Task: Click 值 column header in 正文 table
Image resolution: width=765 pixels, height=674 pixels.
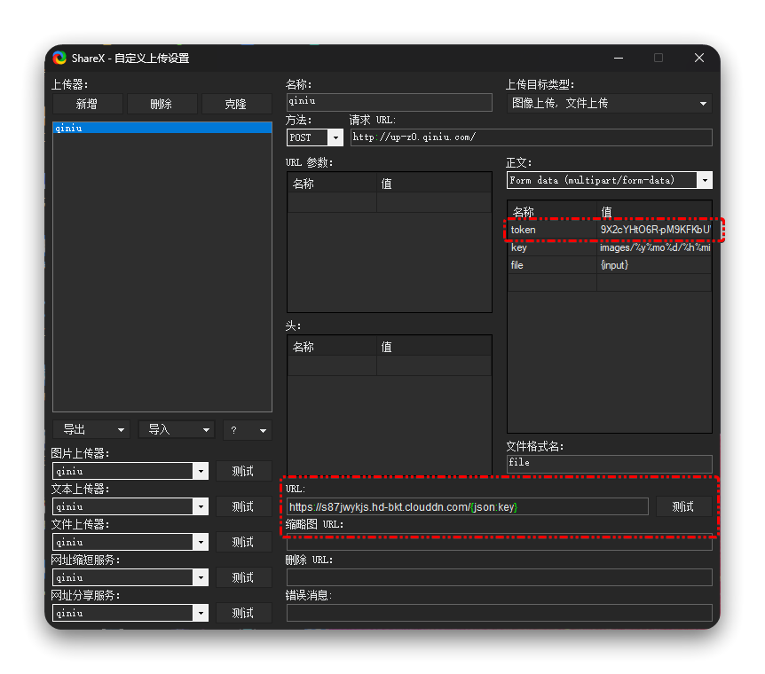Action: tap(654, 212)
